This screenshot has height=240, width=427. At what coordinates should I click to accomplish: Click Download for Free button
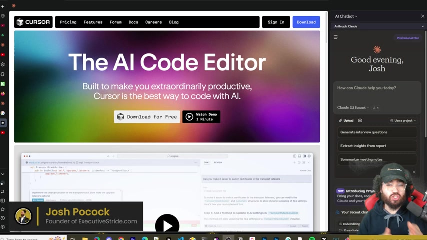click(147, 117)
